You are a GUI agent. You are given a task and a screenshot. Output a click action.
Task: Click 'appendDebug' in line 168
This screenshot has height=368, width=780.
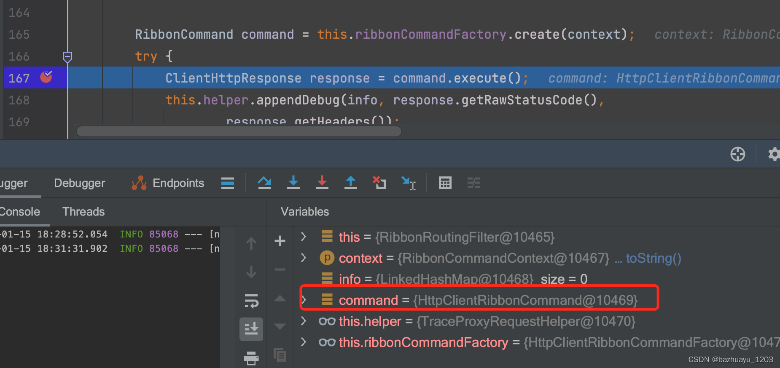coord(298,100)
